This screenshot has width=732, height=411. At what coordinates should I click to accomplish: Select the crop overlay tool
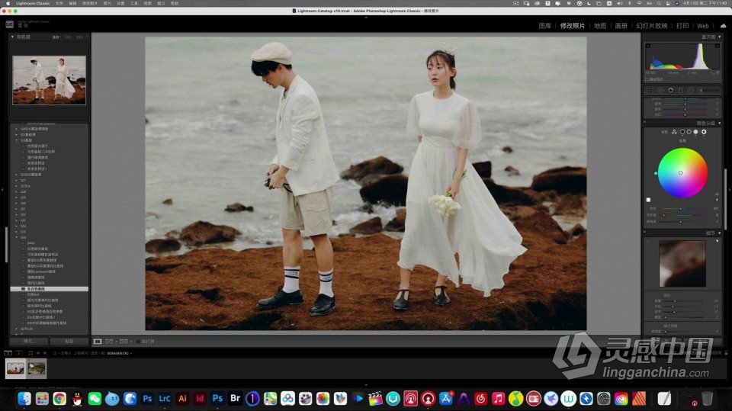(650, 90)
